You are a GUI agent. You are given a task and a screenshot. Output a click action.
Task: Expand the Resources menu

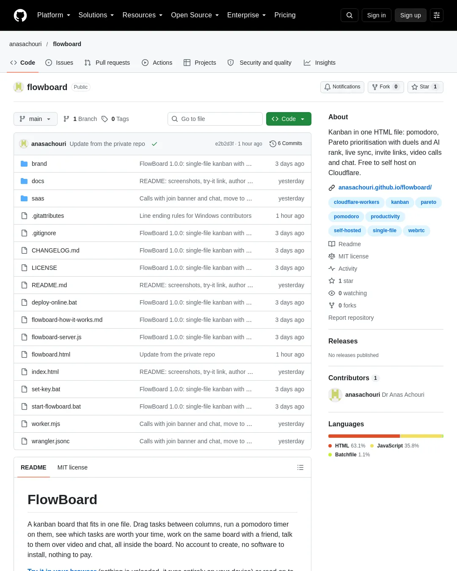[x=143, y=15]
